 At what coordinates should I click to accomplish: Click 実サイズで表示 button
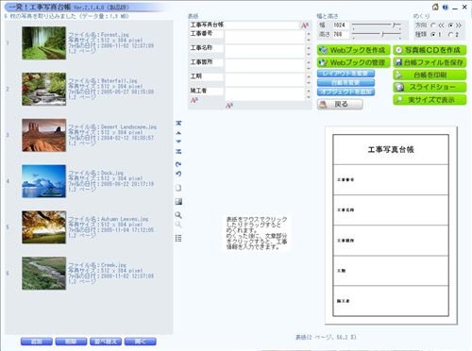click(430, 100)
